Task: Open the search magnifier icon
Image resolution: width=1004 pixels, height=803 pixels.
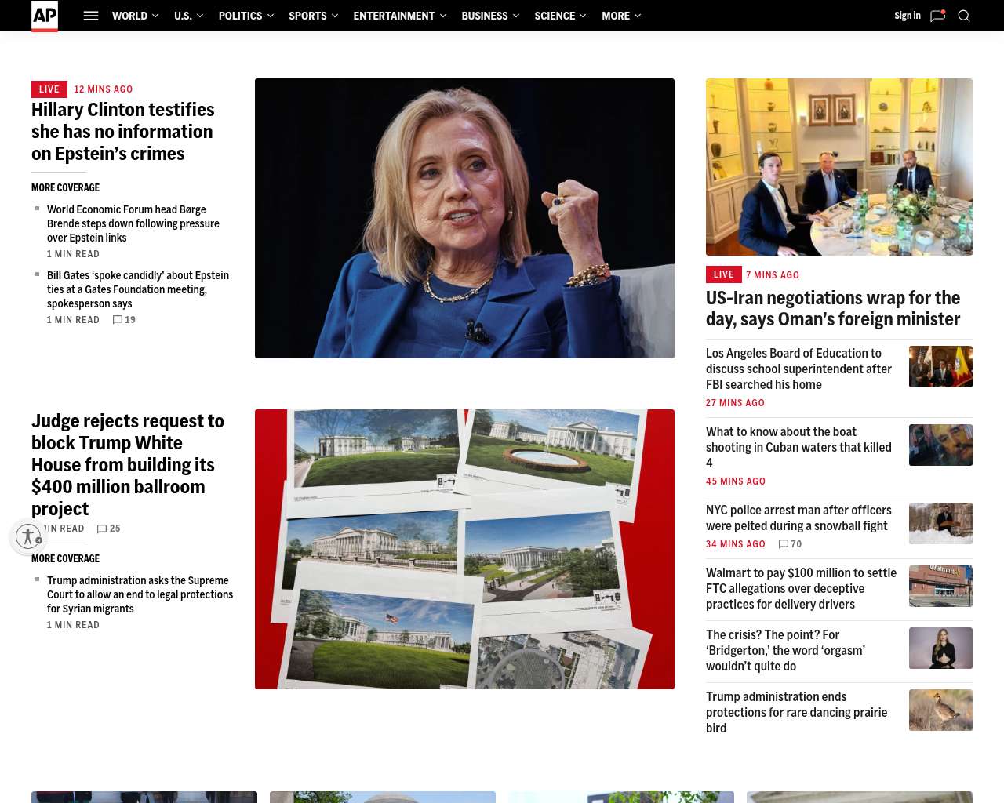Action: point(964,16)
